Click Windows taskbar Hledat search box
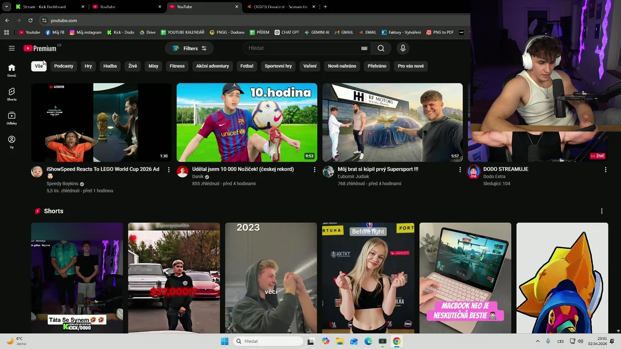The width and height of the screenshot is (621, 349). [x=268, y=341]
